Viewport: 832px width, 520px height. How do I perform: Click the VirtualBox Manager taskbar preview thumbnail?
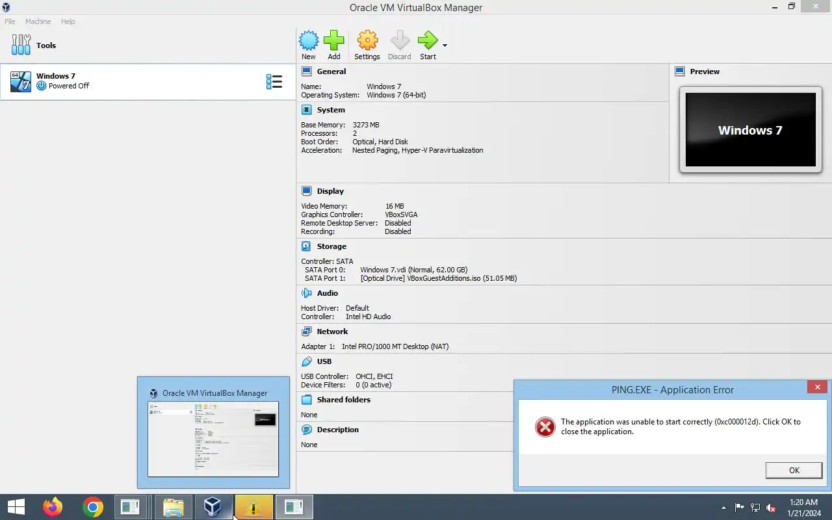(213, 439)
